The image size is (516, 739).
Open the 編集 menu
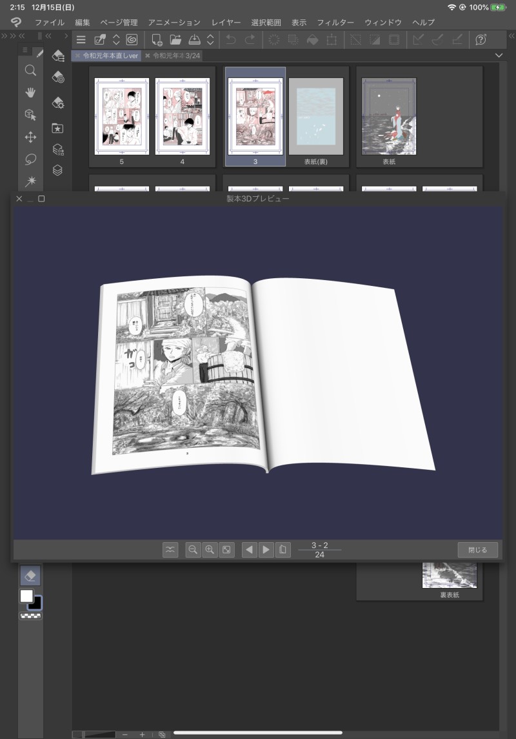[83, 22]
